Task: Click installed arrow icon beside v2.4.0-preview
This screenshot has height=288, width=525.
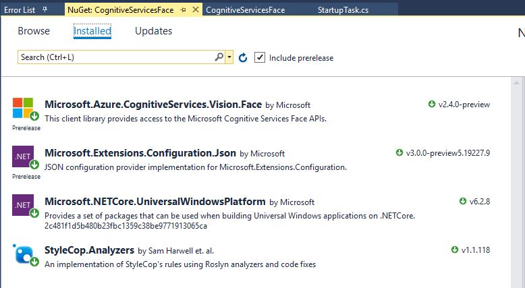Action: click(x=432, y=105)
